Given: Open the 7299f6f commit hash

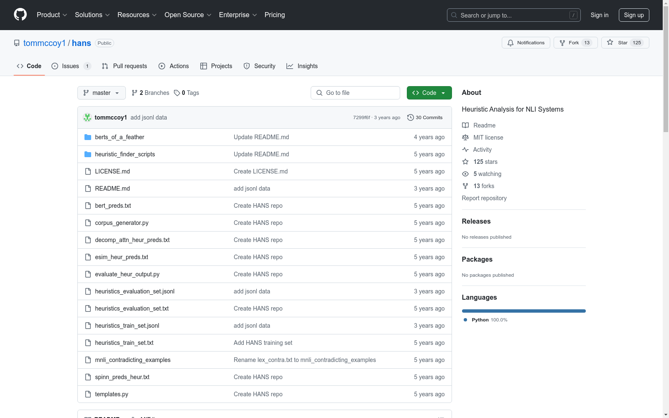Looking at the screenshot, I should pos(361,117).
